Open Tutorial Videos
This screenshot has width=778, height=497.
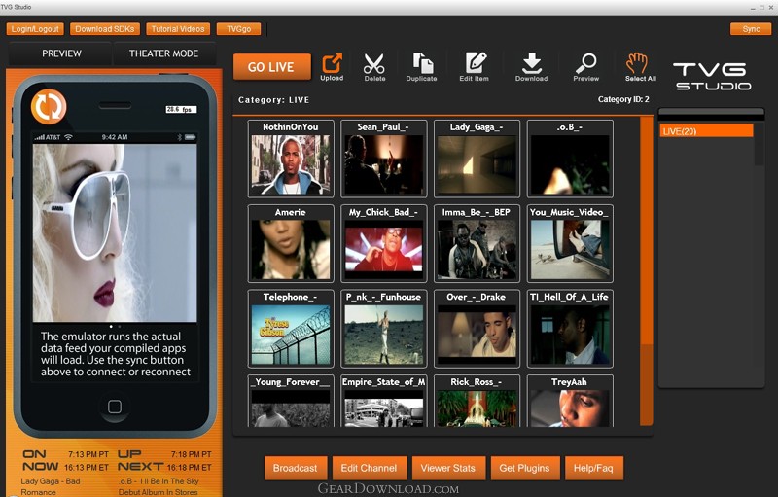[x=178, y=29]
